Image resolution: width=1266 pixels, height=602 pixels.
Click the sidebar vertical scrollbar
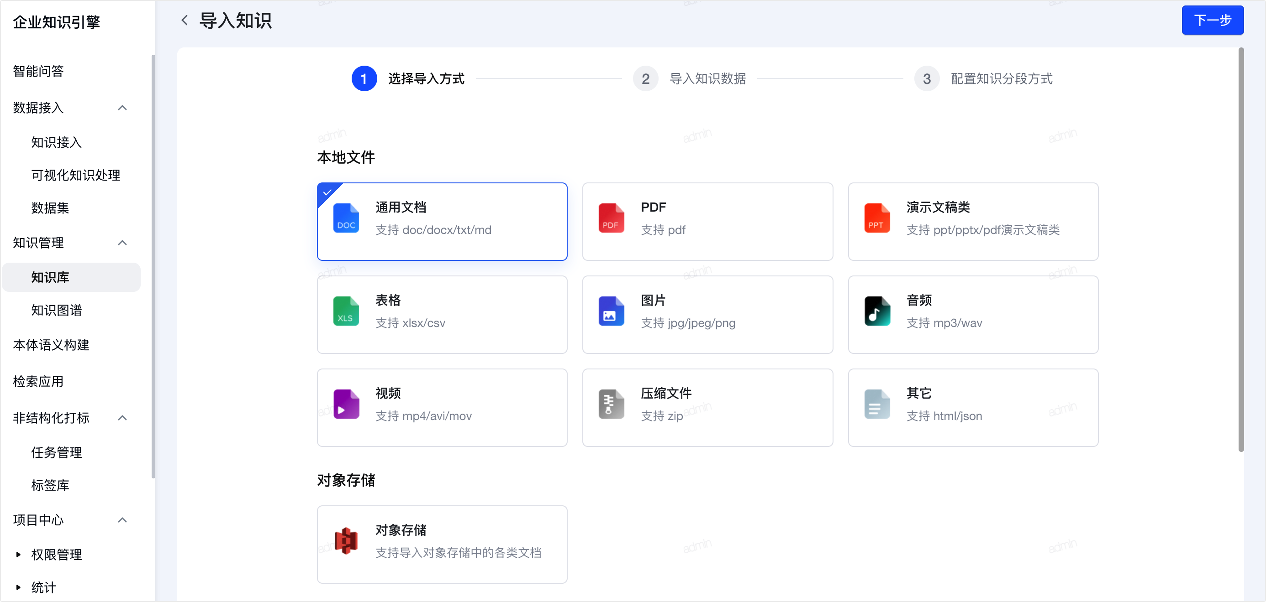click(x=153, y=266)
